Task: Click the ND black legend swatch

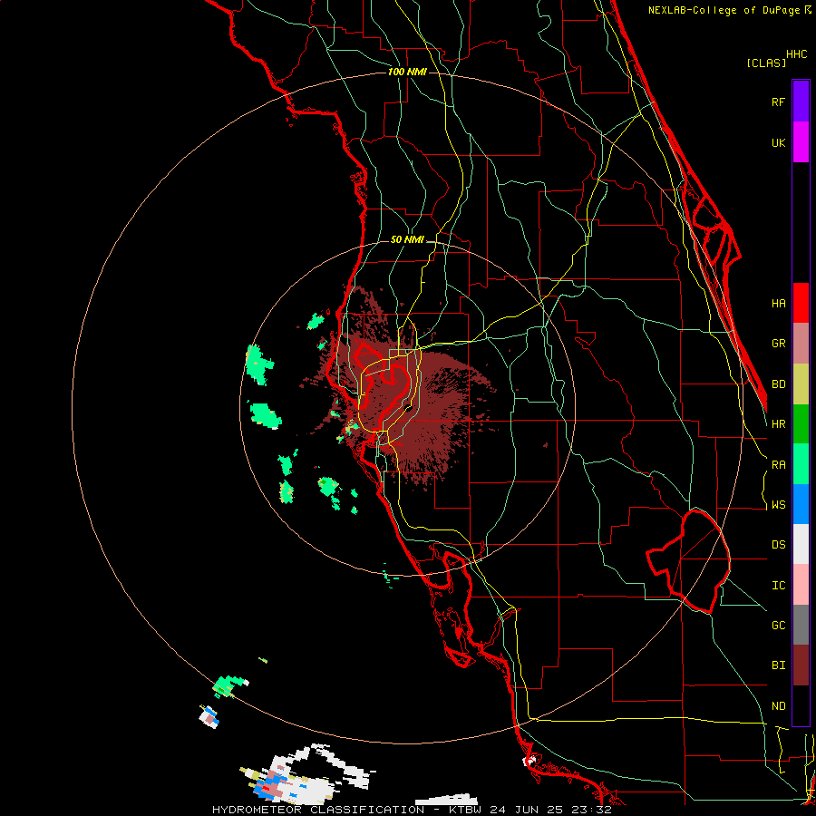Action: [x=801, y=705]
